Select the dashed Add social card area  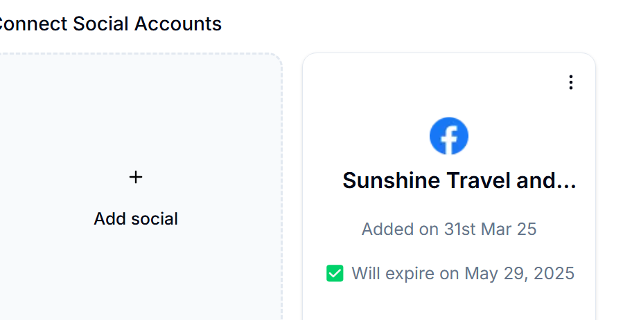pyautogui.click(x=139, y=187)
